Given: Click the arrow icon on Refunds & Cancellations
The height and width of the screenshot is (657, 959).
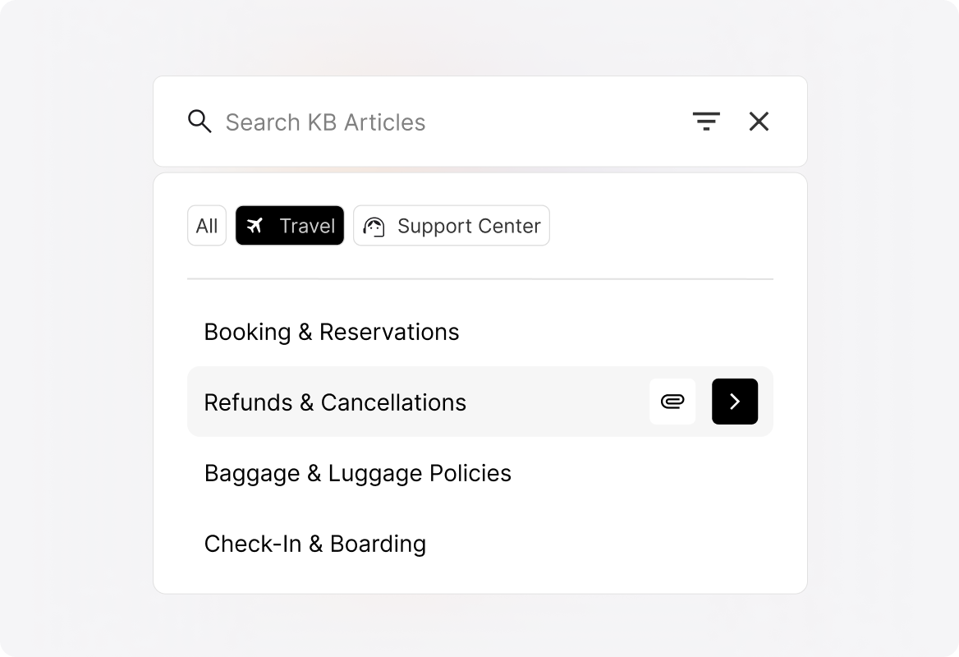Looking at the screenshot, I should click(735, 401).
